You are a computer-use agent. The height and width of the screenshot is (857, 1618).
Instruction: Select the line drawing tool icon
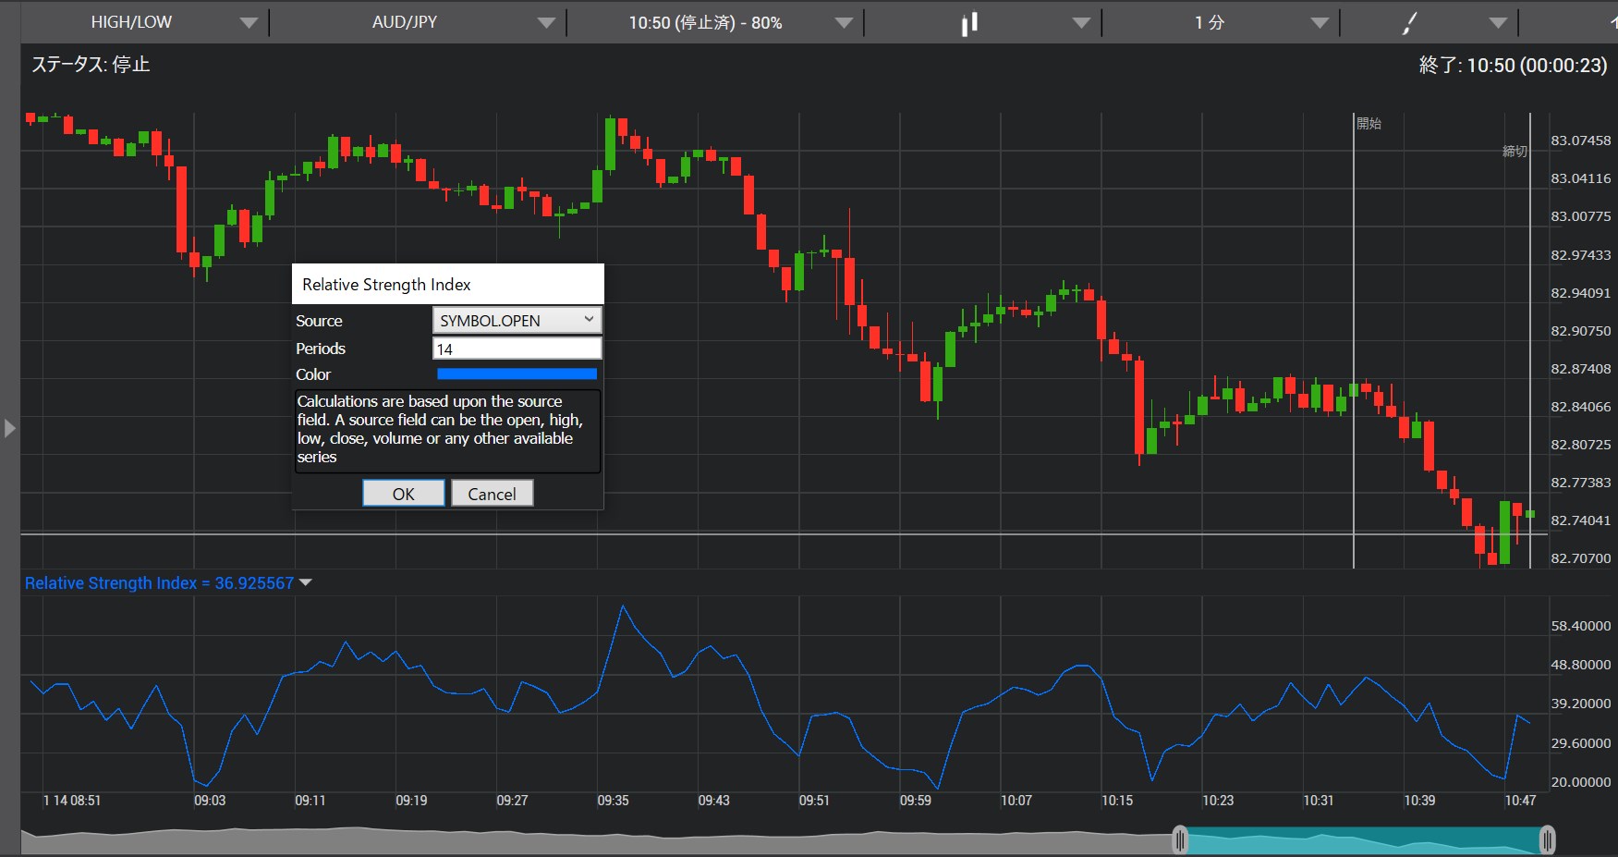(1408, 23)
